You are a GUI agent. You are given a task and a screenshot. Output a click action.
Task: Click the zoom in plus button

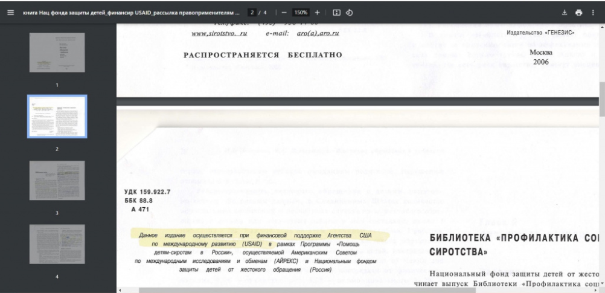[x=317, y=12]
